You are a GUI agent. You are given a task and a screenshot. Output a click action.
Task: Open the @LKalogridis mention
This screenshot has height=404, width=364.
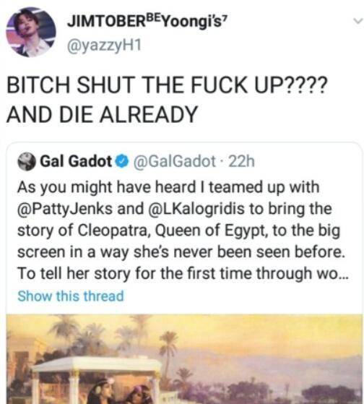196,209
